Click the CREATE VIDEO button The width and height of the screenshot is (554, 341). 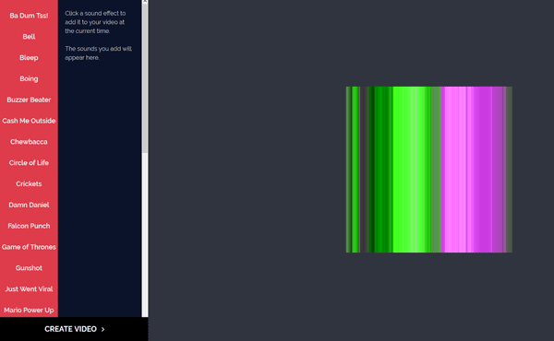pyautogui.click(x=74, y=329)
